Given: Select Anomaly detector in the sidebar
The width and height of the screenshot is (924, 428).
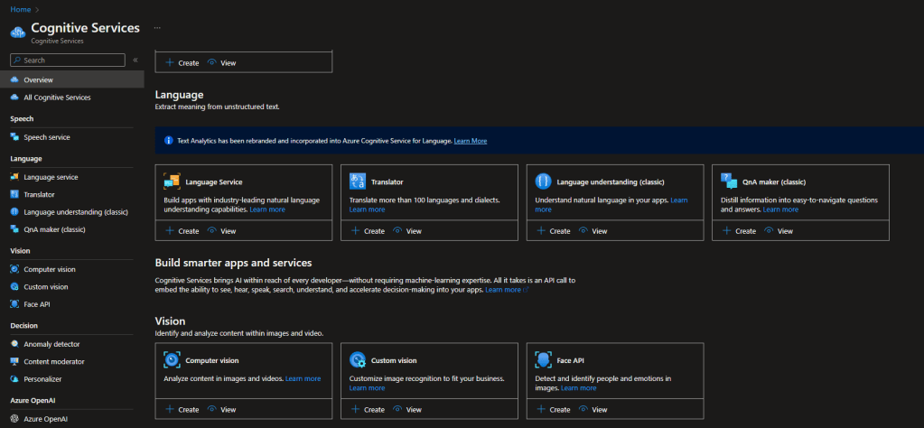Looking at the screenshot, I should click(x=51, y=344).
